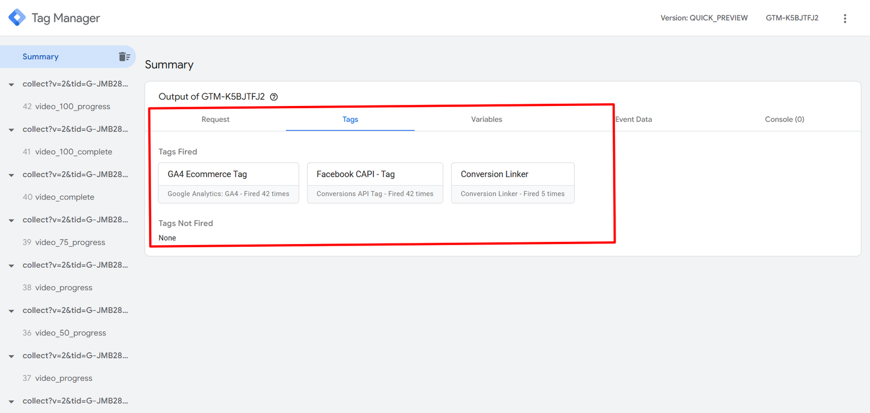This screenshot has width=870, height=413.
Task: Open the Conversion Linker tag card
Action: point(512,183)
